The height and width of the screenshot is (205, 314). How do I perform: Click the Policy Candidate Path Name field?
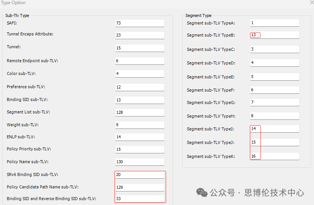pos(140,187)
